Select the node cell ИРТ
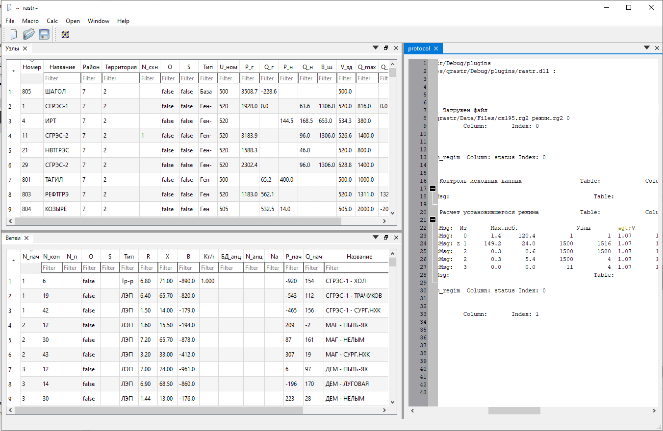663x431 pixels. [62, 121]
